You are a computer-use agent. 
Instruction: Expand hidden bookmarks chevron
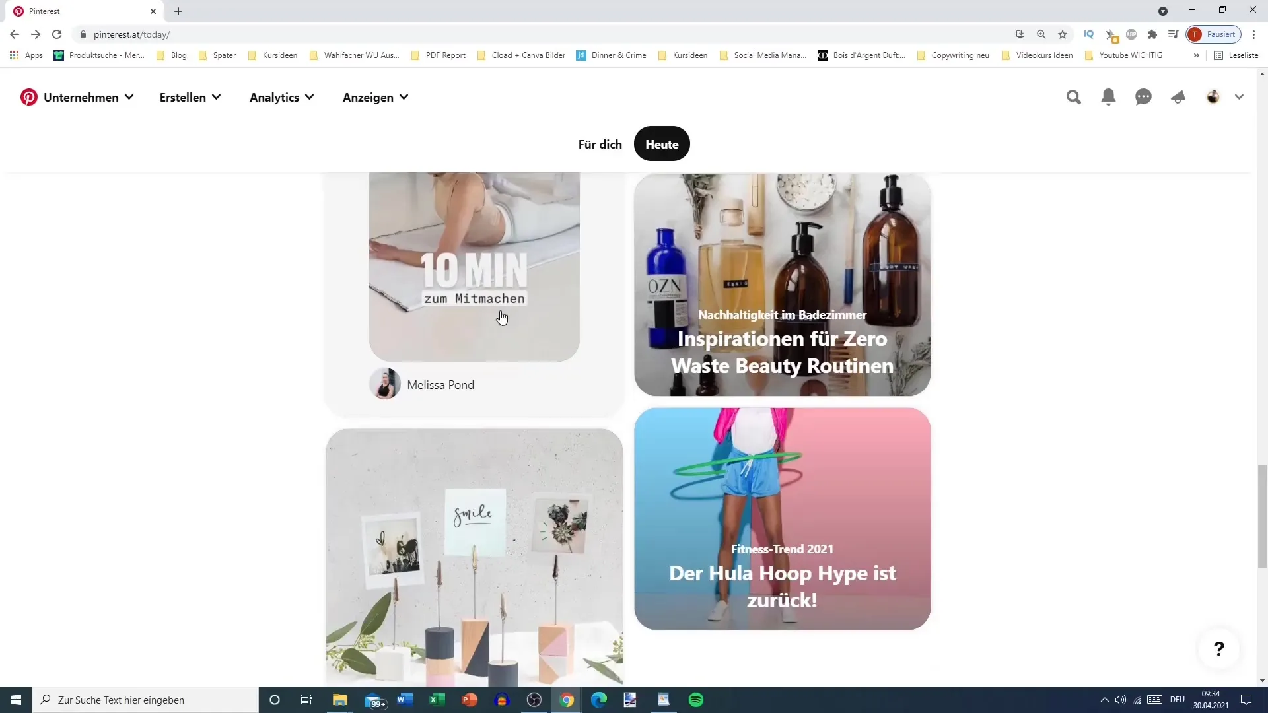(1197, 55)
